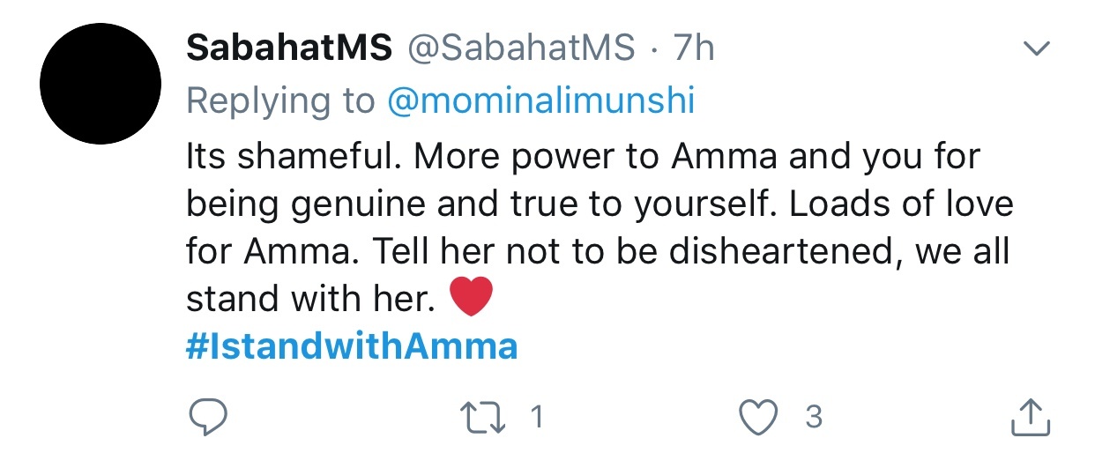Open the #IstandwithAmma hashtag
1095x453 pixels.
tap(352, 346)
